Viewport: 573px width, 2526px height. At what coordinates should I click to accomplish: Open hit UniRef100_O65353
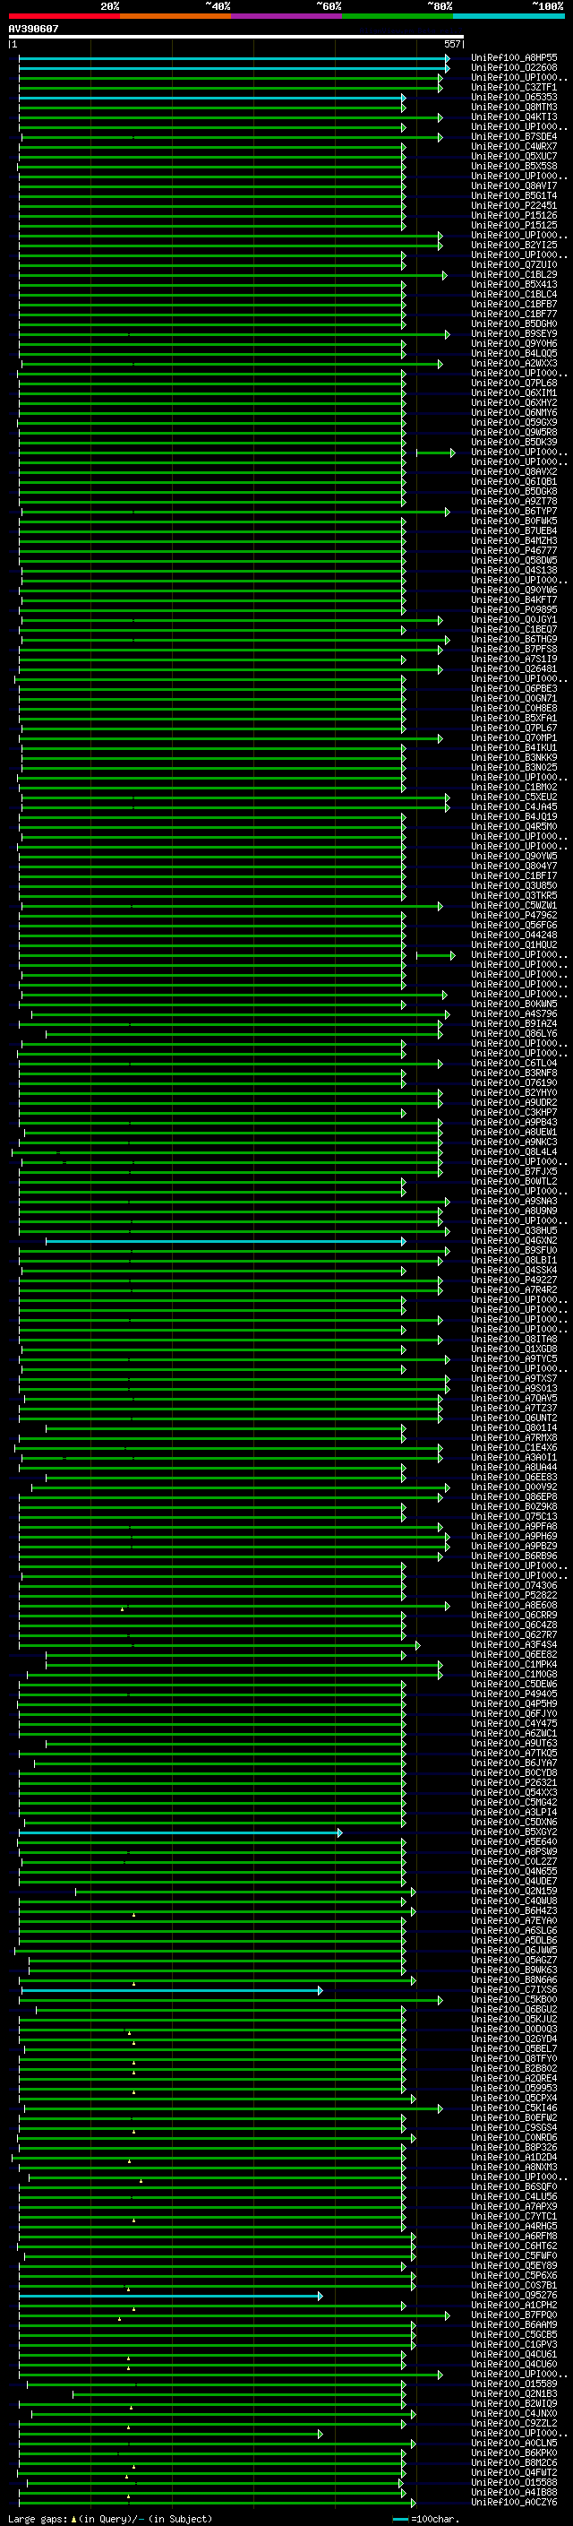[x=514, y=97]
